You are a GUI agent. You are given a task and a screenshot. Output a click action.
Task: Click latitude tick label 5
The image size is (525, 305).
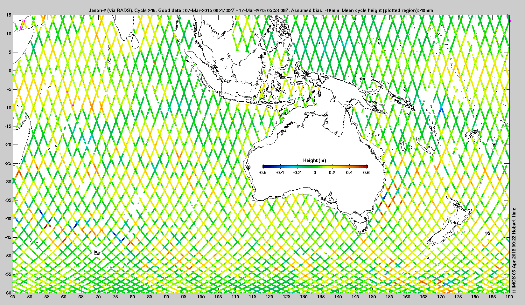tap(10, 52)
